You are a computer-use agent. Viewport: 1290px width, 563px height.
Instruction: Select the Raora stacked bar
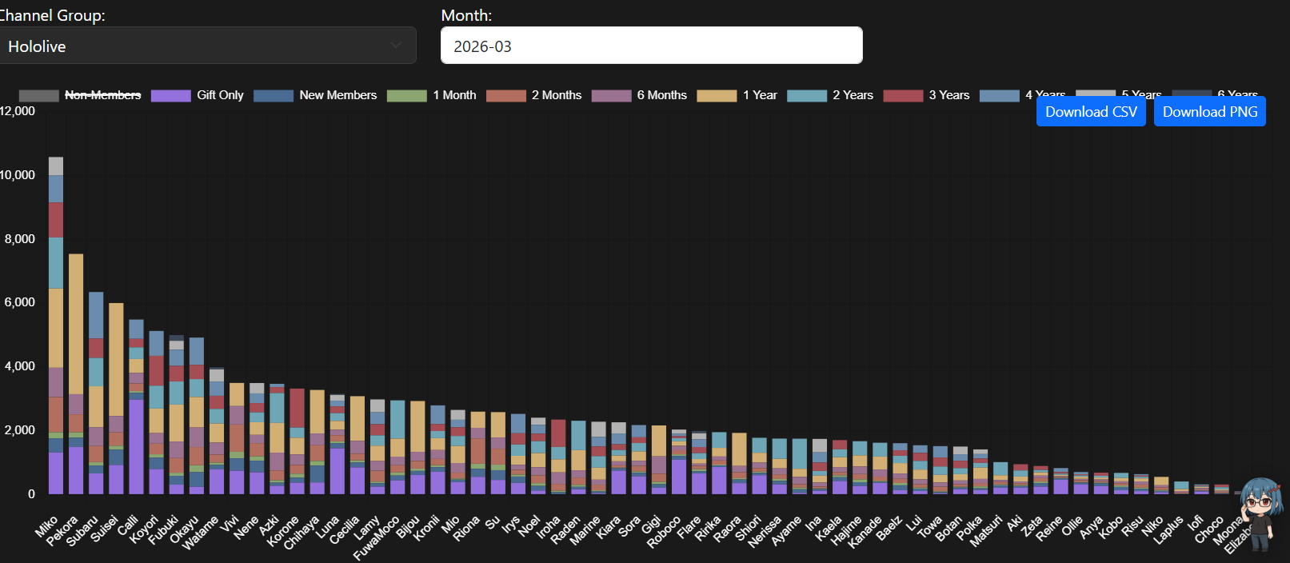tap(739, 464)
